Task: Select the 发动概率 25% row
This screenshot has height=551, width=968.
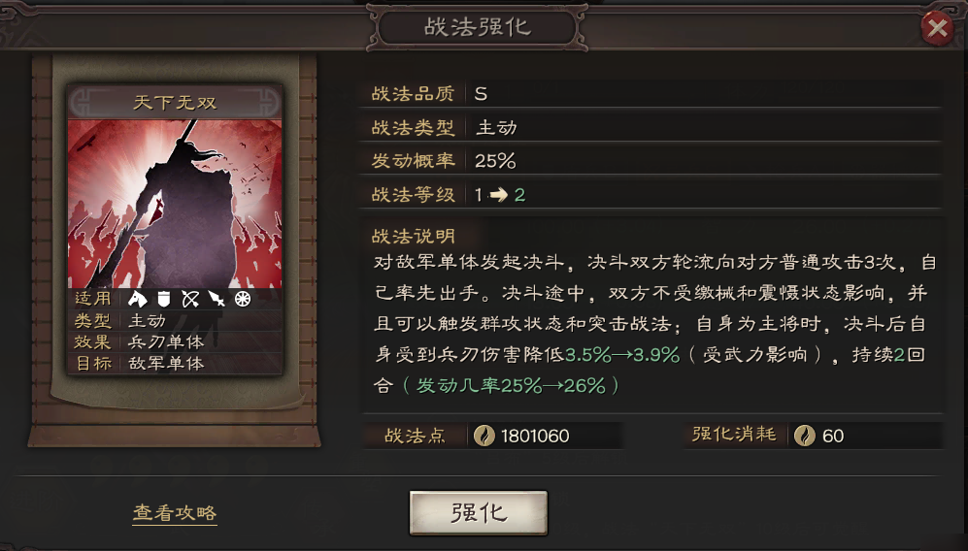Action: point(651,161)
